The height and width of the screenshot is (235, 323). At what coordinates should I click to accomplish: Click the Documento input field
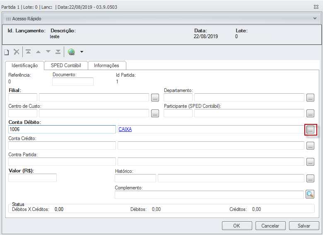[x=73, y=82]
